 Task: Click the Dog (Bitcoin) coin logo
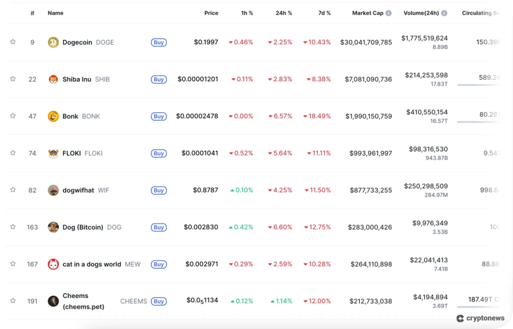(x=53, y=227)
